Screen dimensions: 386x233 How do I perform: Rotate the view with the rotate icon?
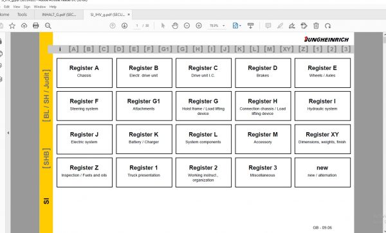[327, 26]
